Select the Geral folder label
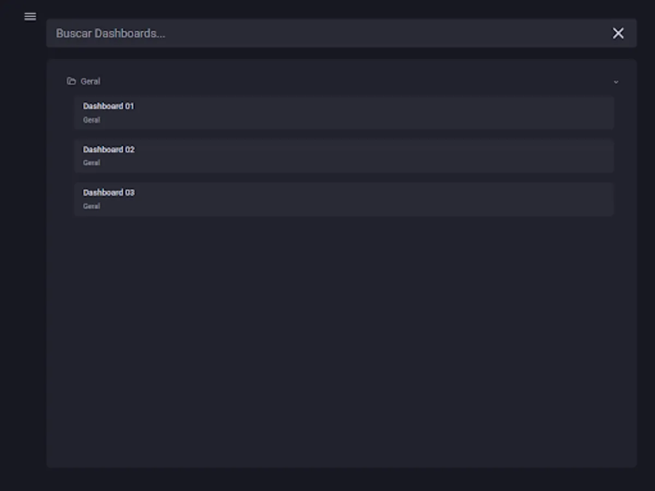 pyautogui.click(x=90, y=81)
